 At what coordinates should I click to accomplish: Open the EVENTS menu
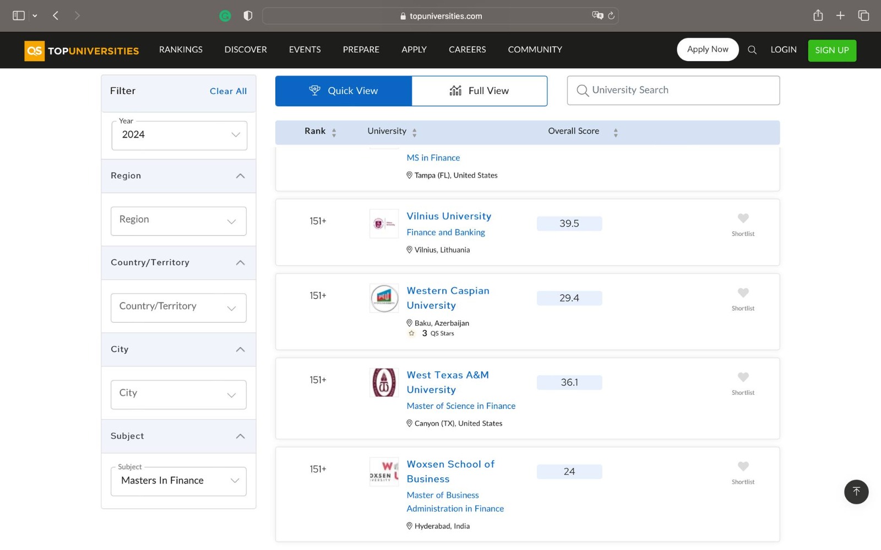click(304, 50)
